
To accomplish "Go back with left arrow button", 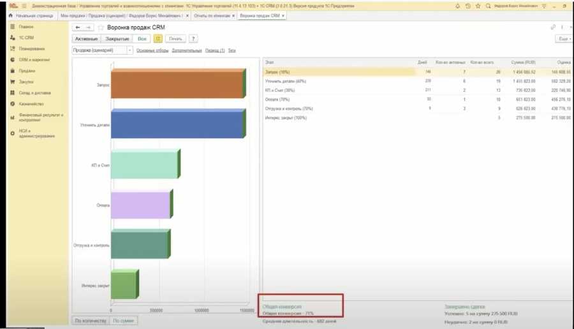I will [78, 28].
